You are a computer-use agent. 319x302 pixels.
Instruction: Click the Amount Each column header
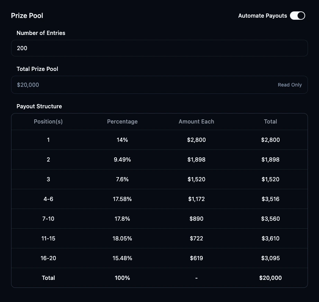click(x=196, y=121)
